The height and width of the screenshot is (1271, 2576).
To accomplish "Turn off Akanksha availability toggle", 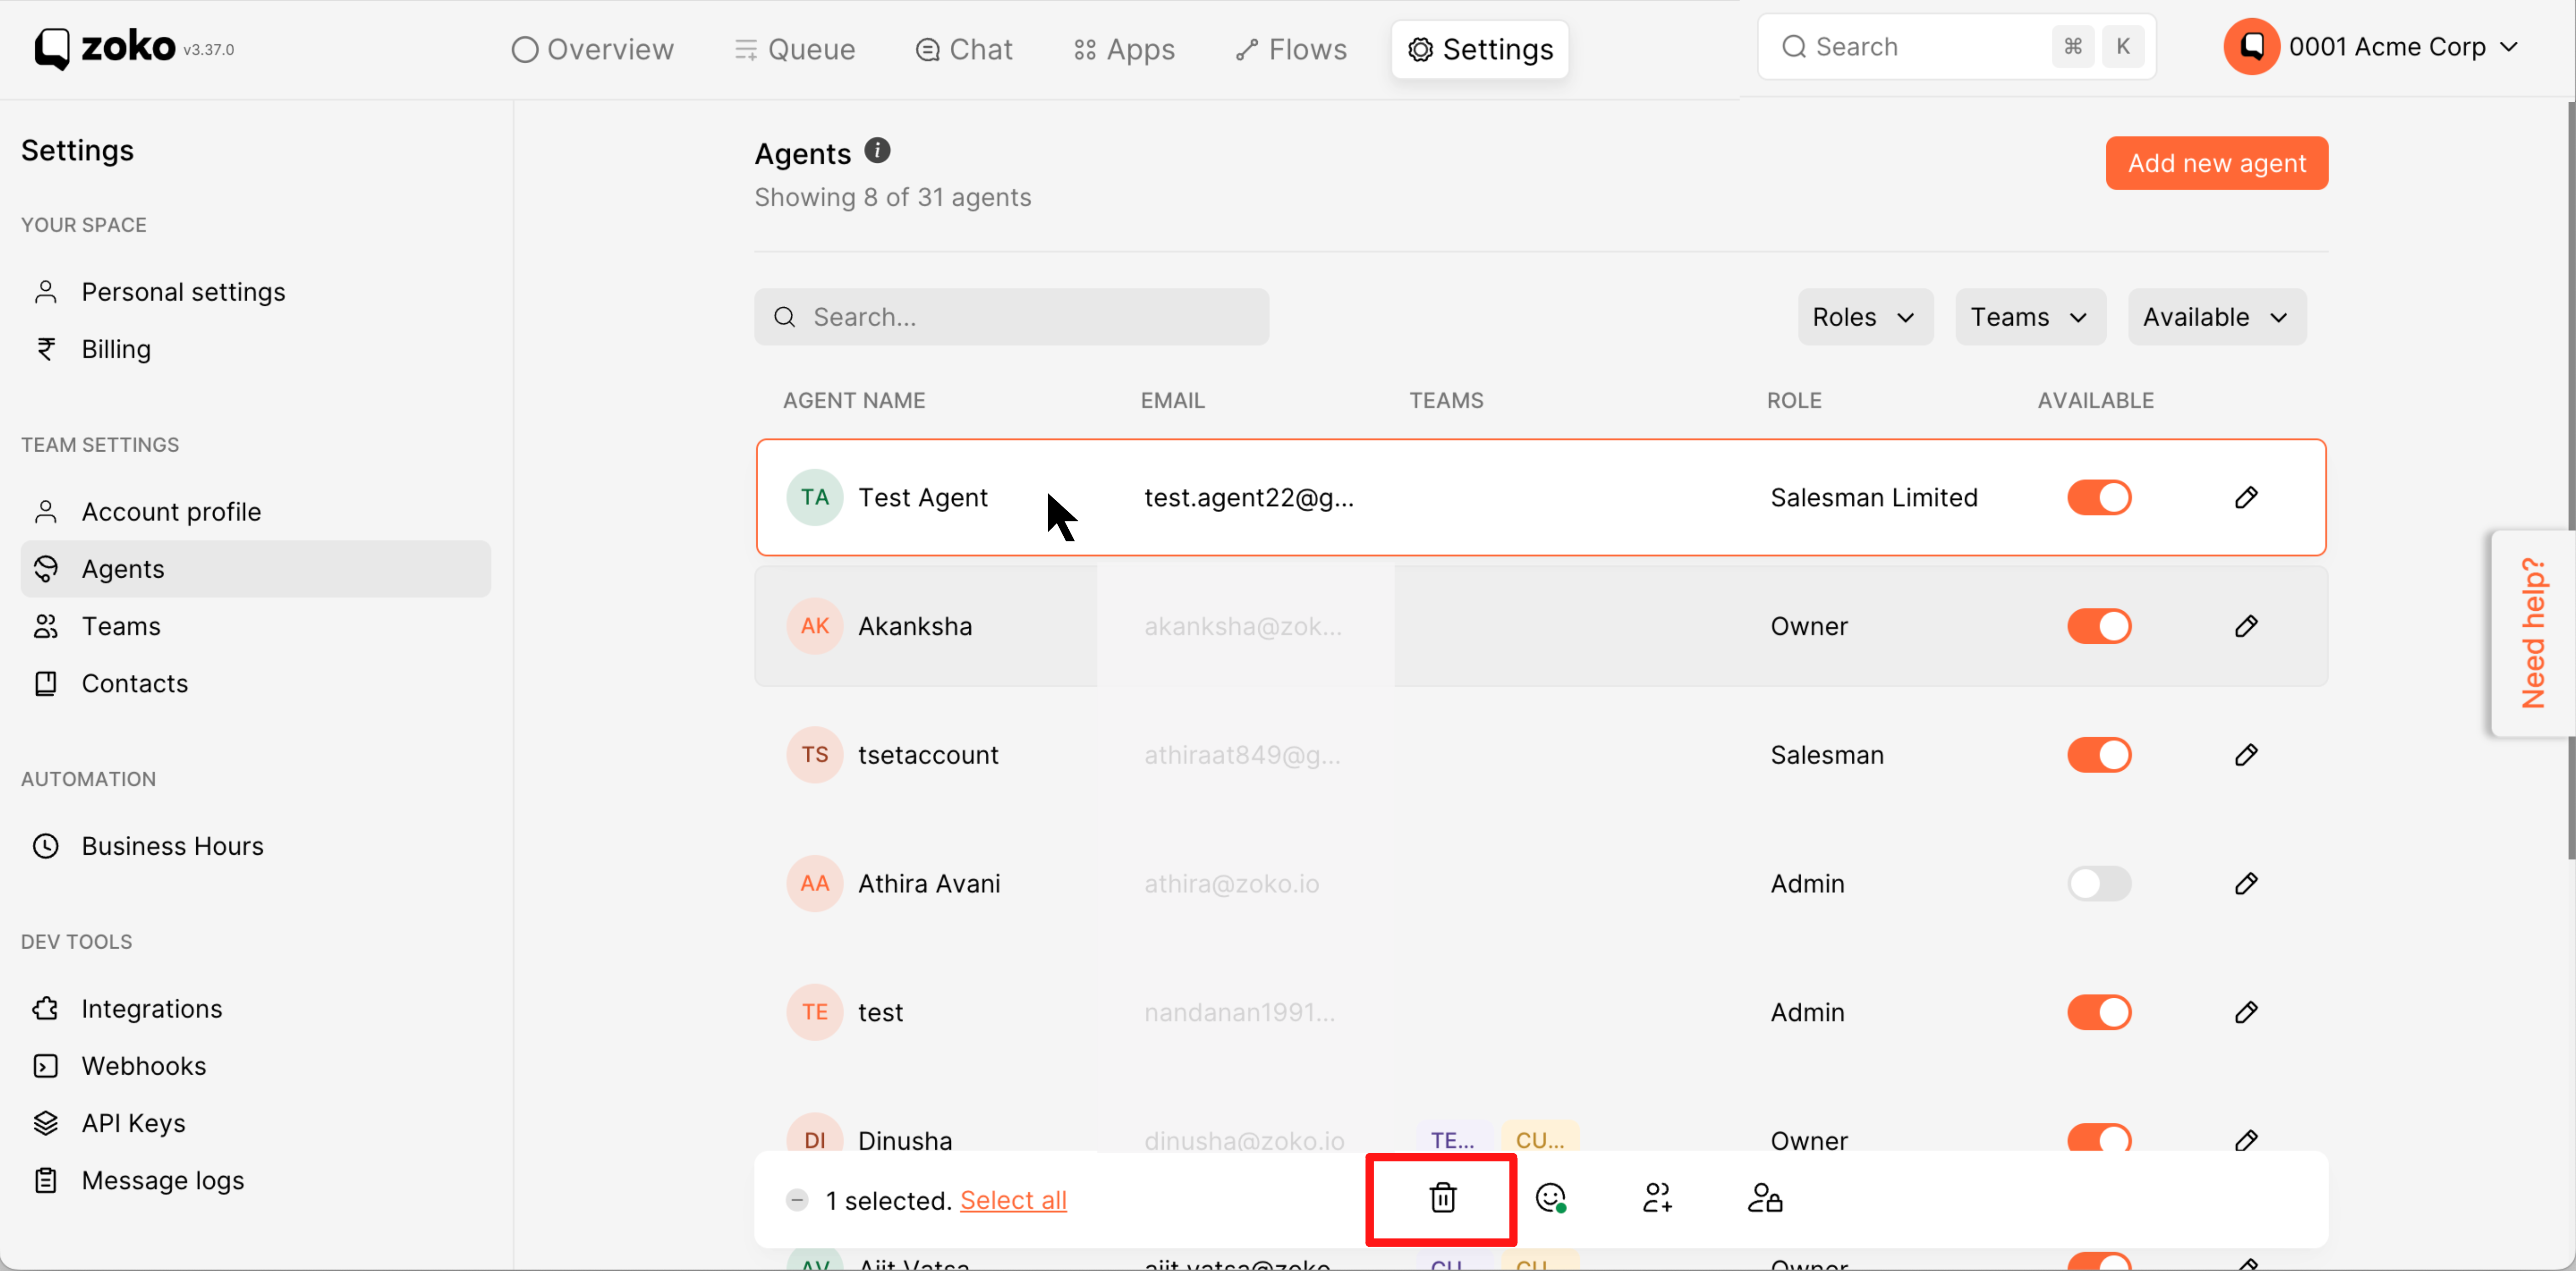I will 2099,626.
